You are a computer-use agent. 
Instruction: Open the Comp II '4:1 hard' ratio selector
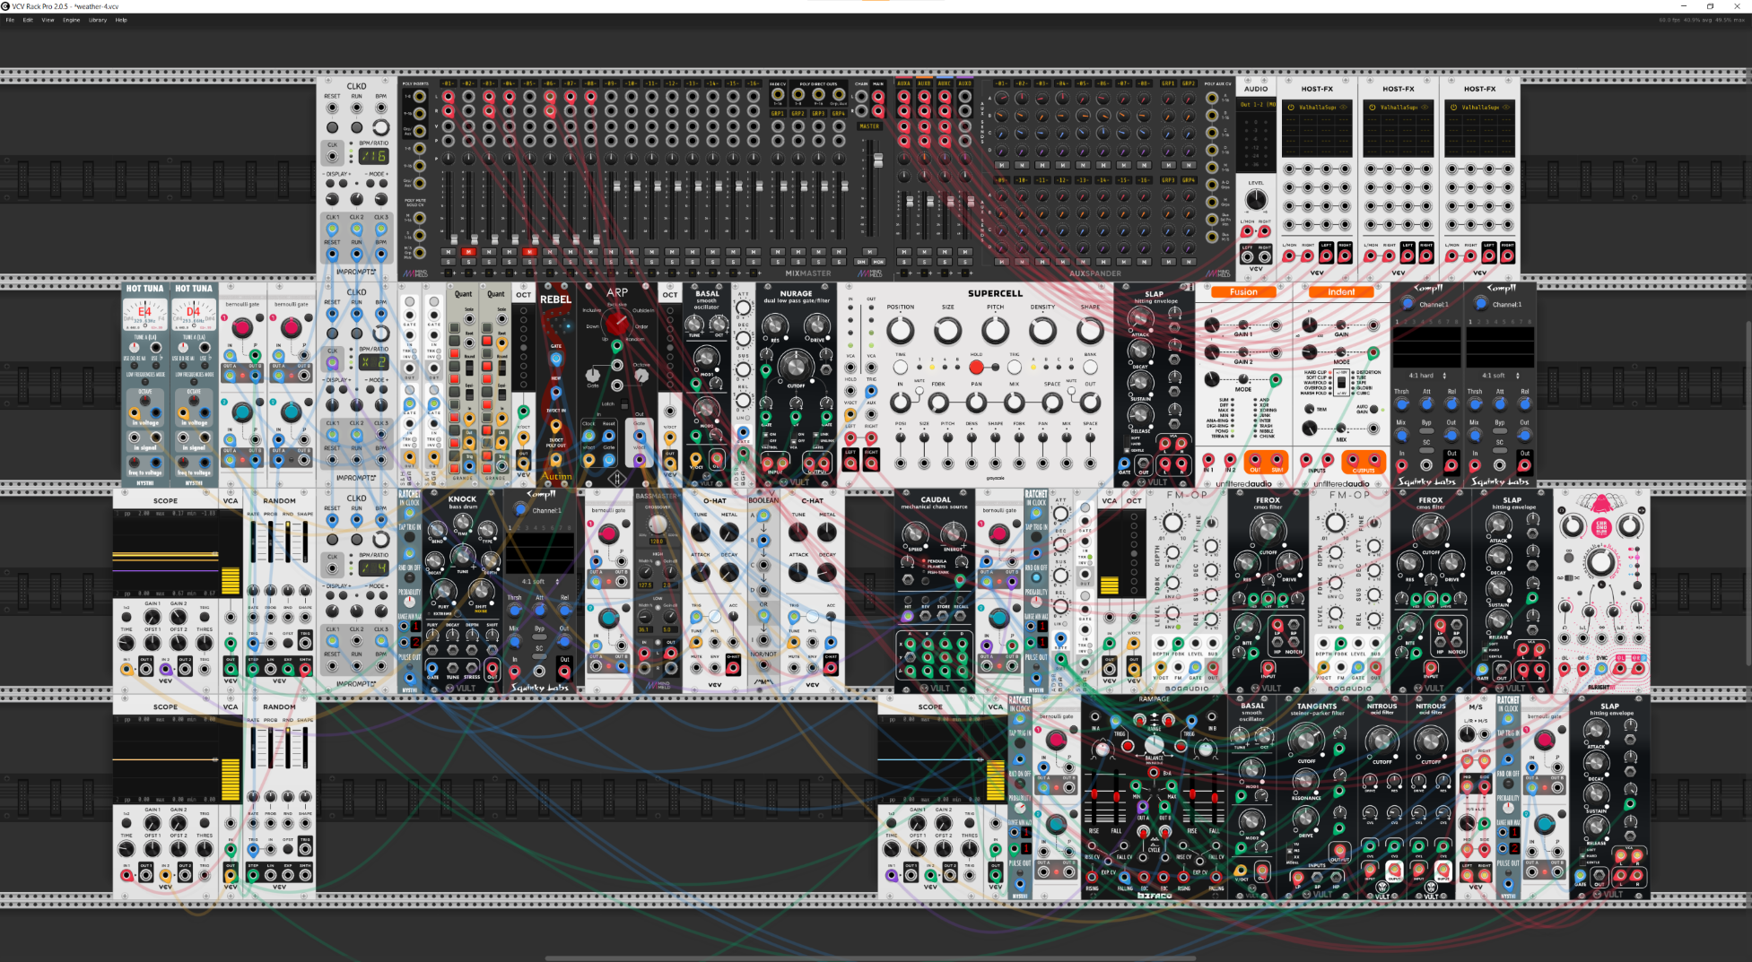click(x=1426, y=376)
